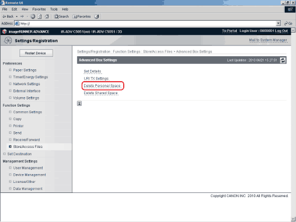Click the scroll down arrow of page scrollbar
The height and width of the screenshot is (222, 296).
(293, 219)
